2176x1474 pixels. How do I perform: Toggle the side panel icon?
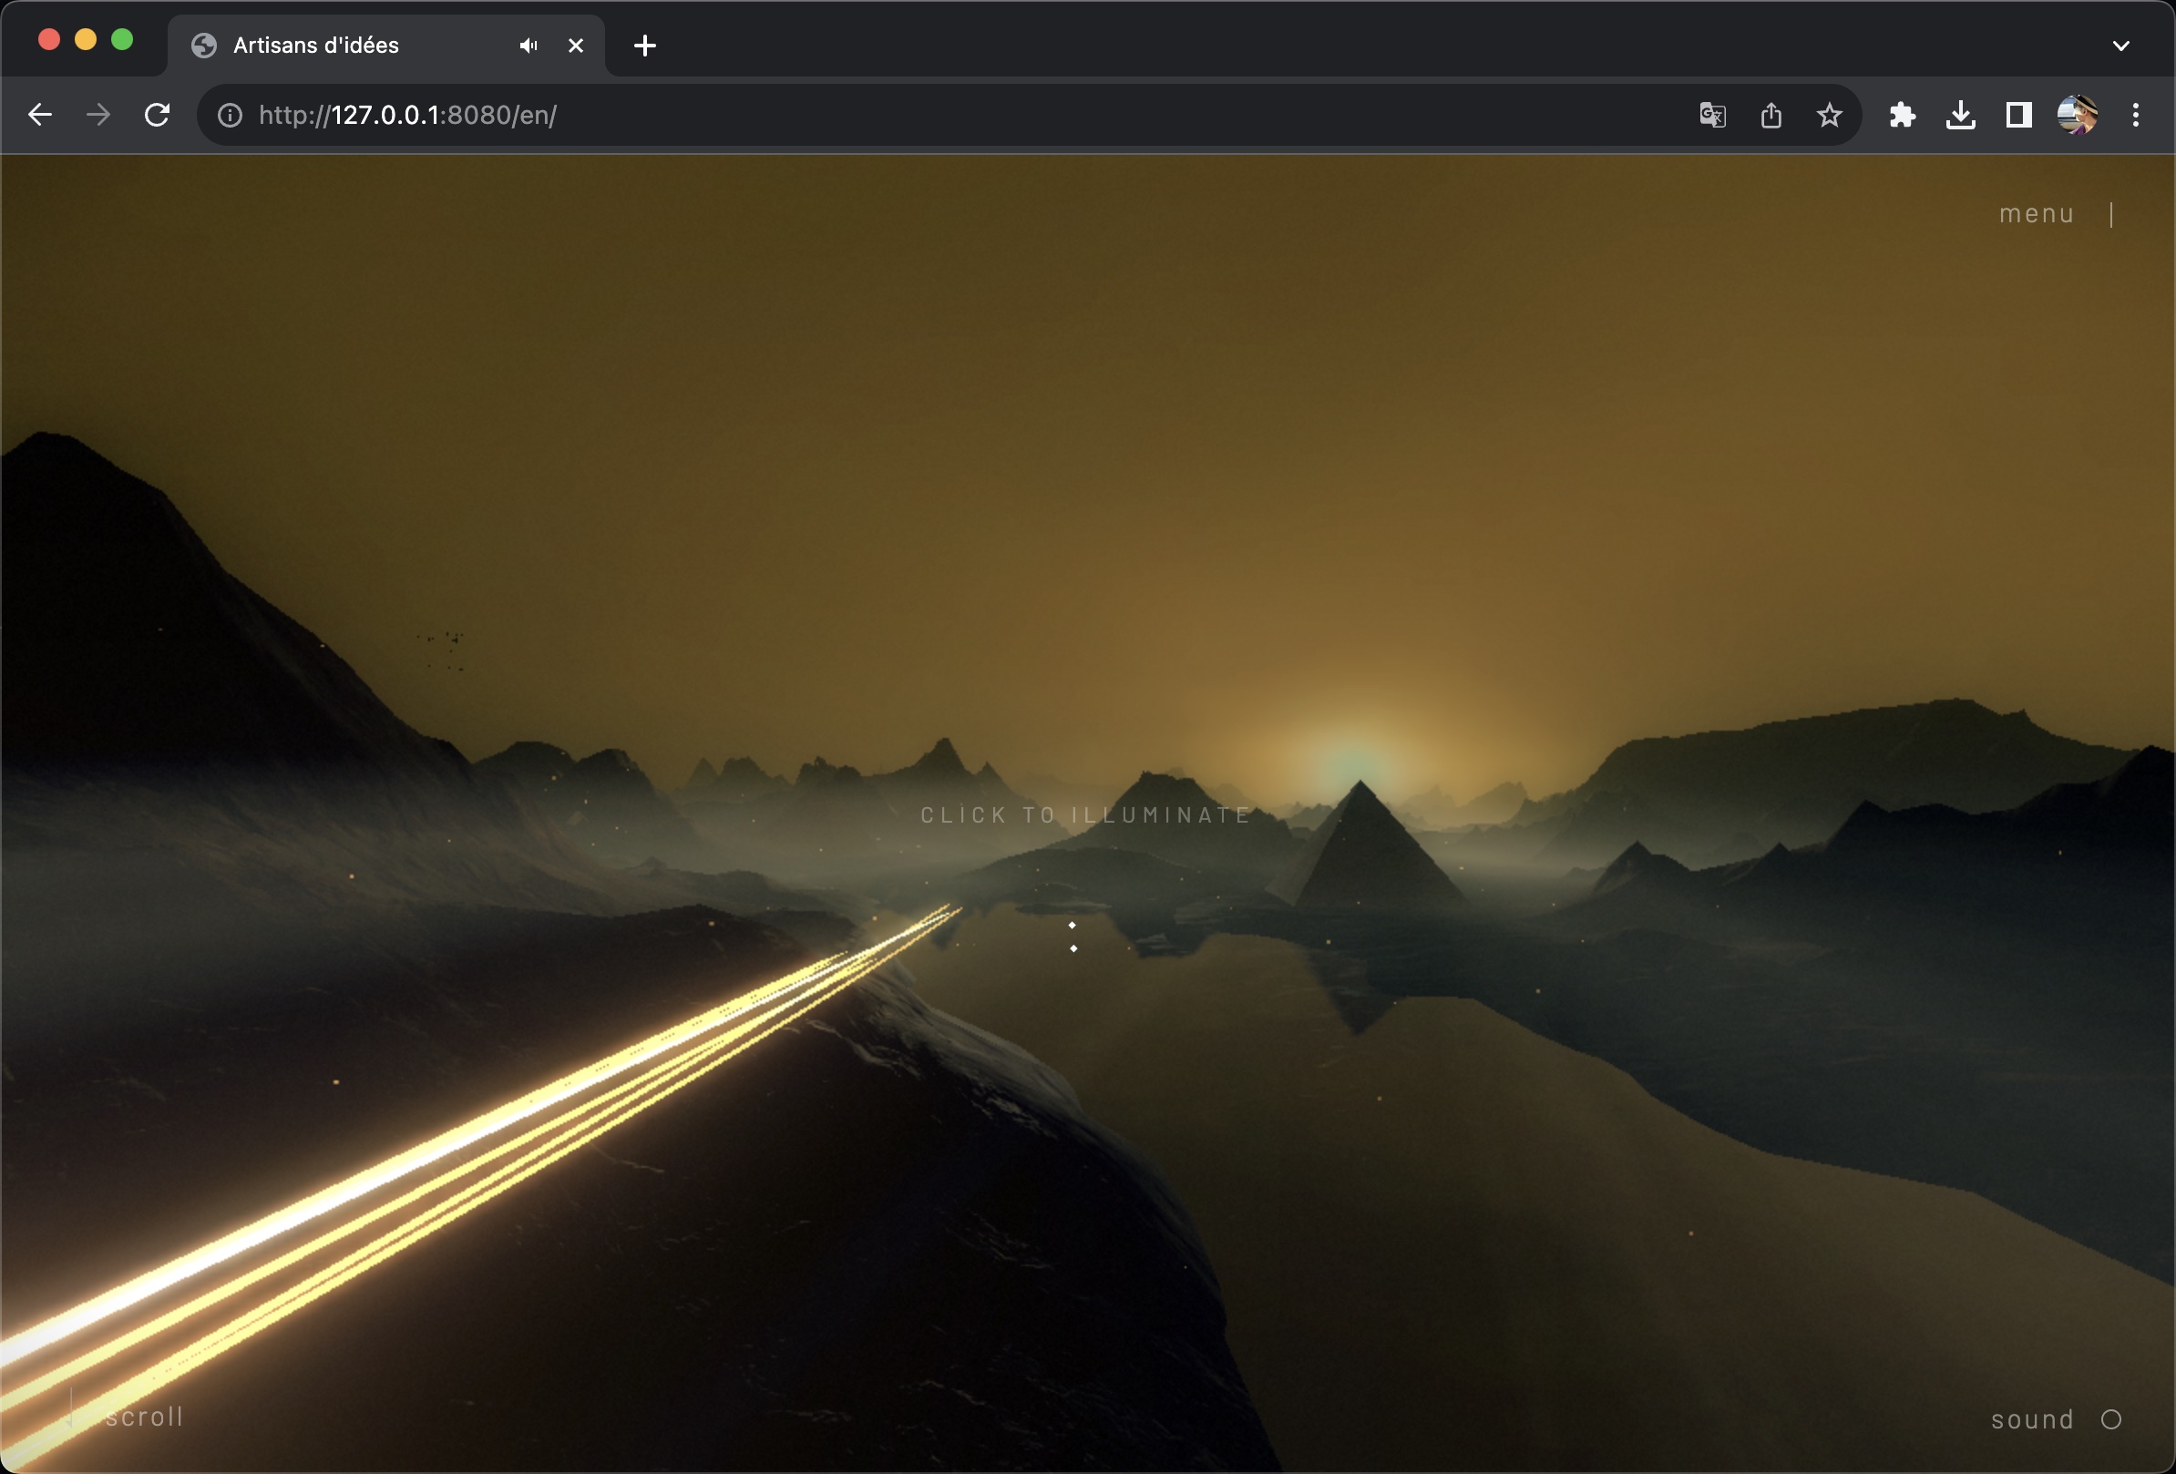[x=2018, y=115]
